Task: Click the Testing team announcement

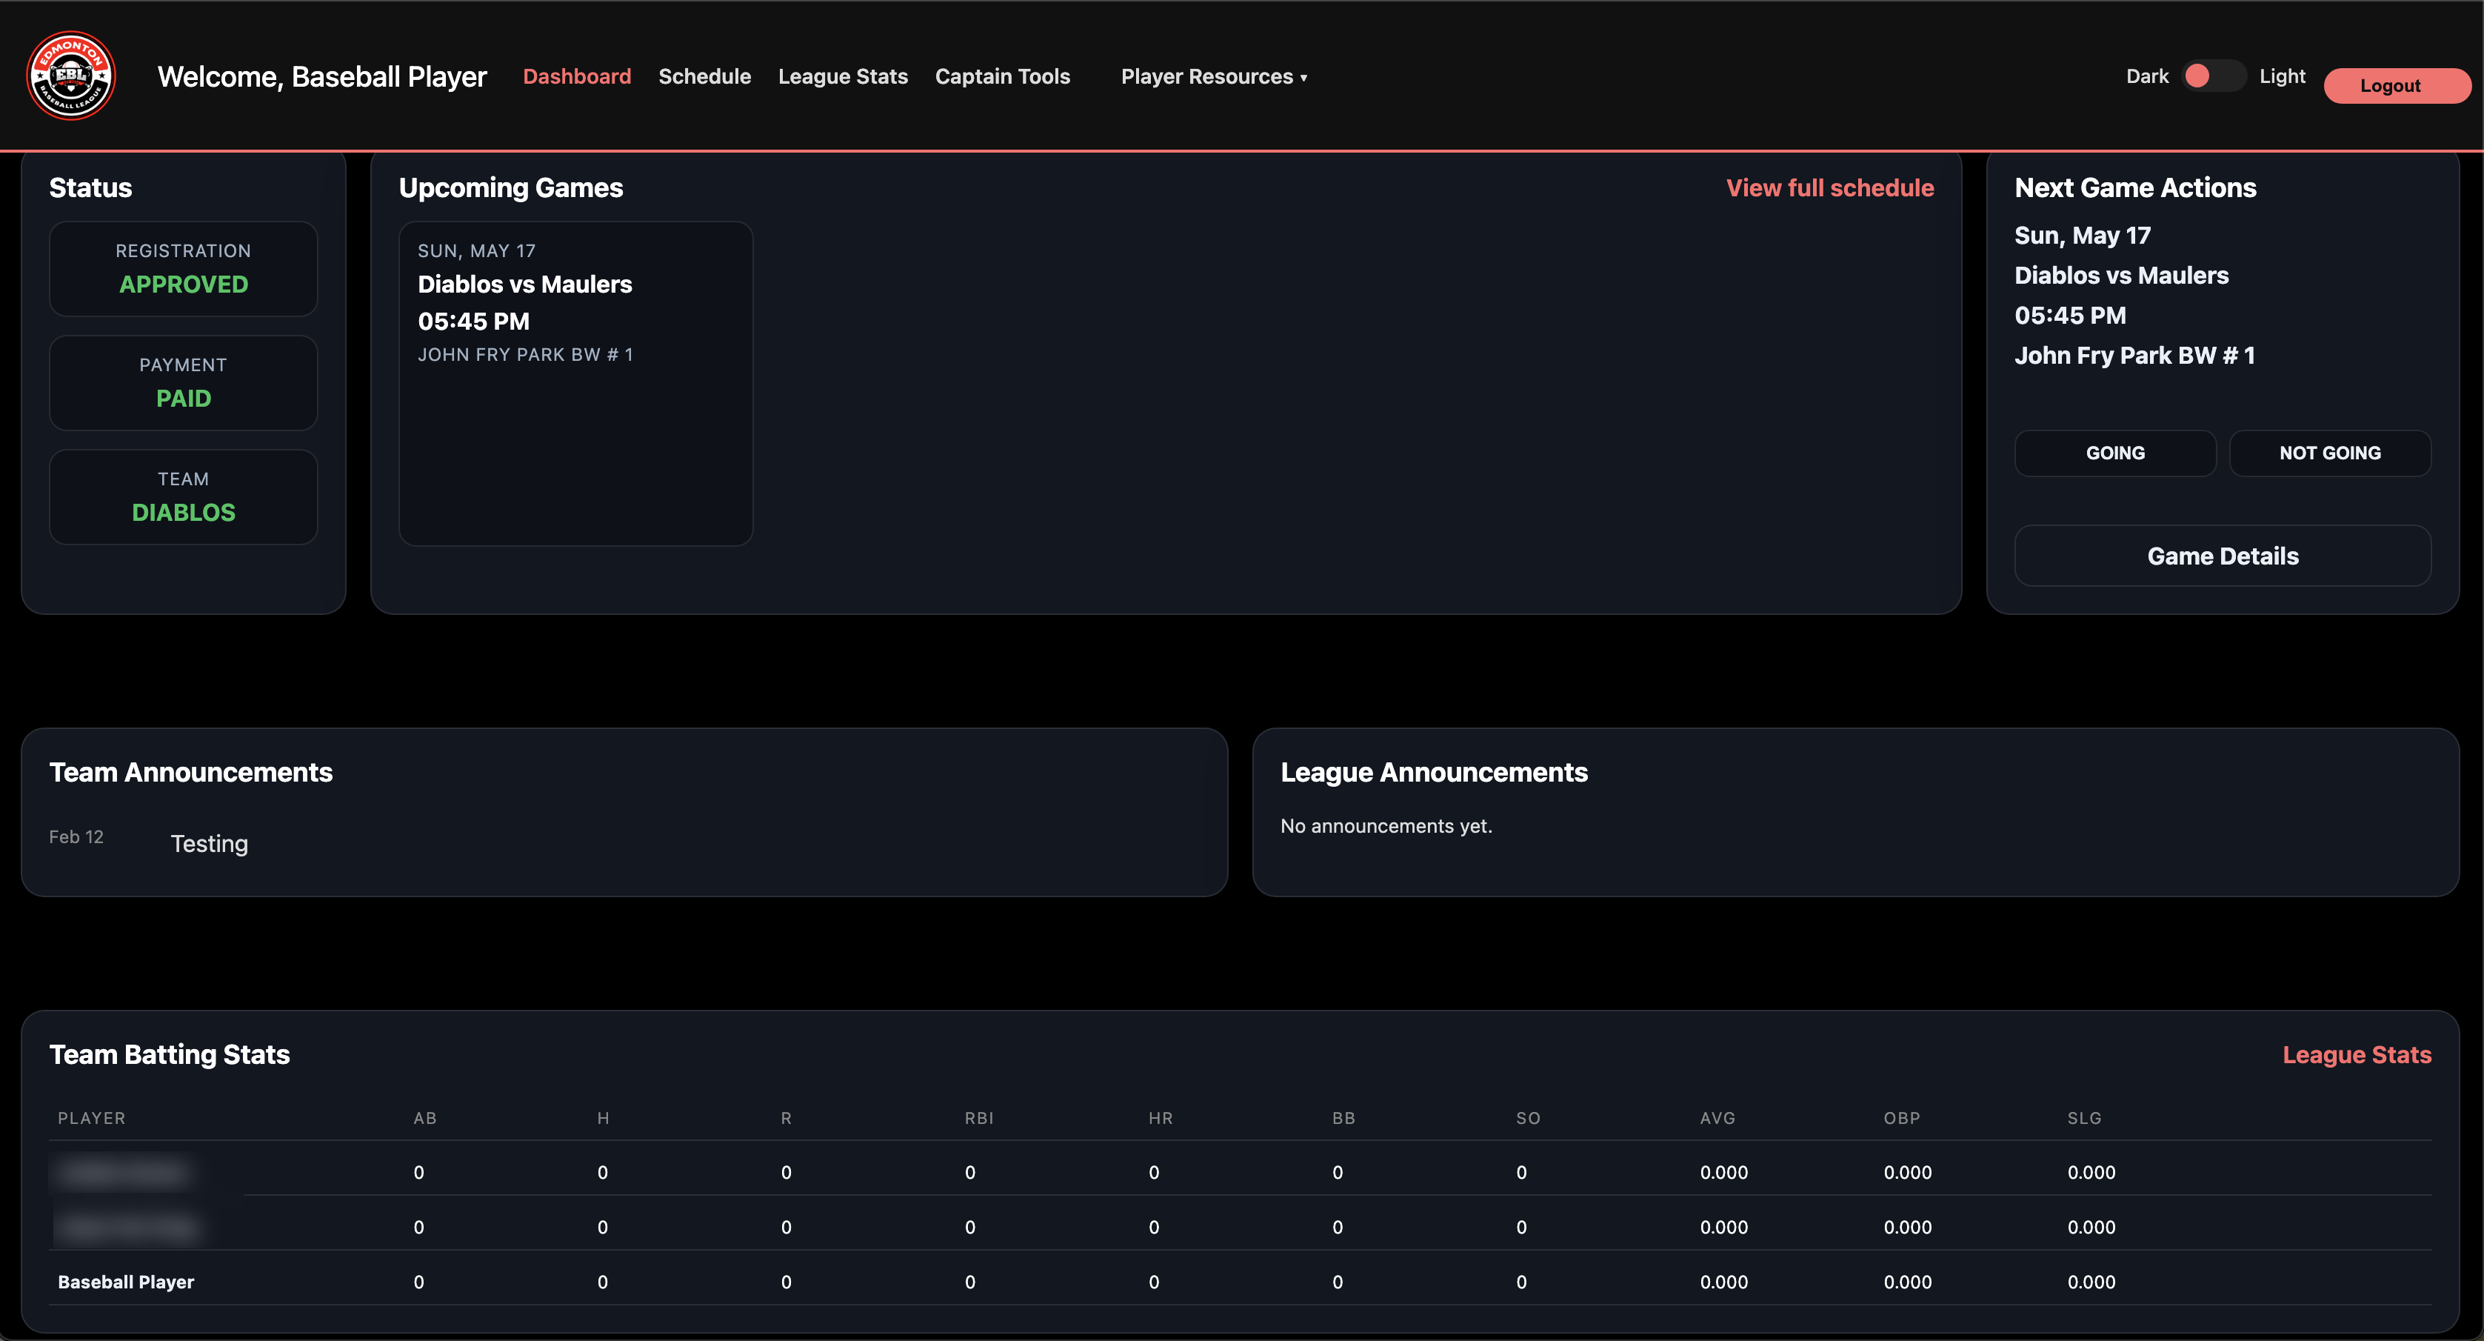Action: click(210, 842)
